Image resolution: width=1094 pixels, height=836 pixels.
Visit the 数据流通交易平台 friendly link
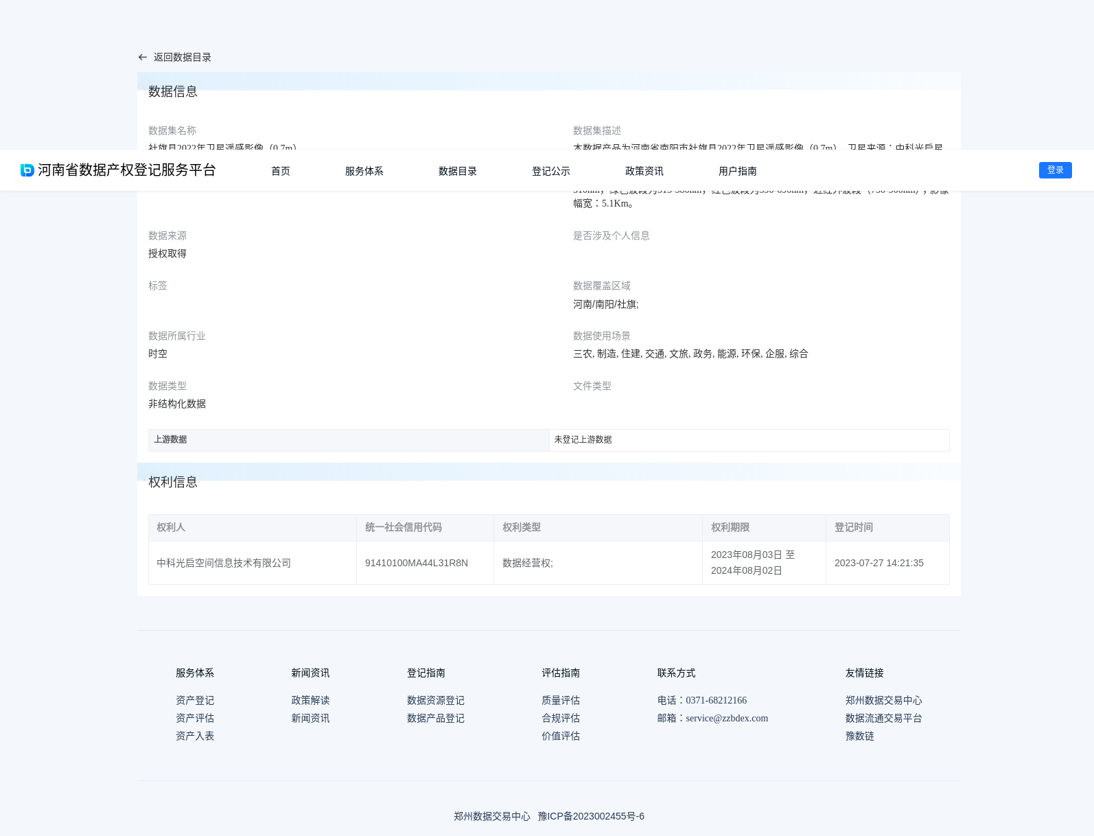(x=884, y=718)
